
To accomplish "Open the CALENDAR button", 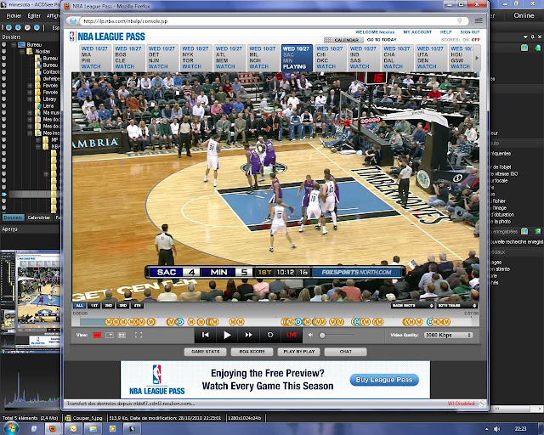I will [x=343, y=40].
